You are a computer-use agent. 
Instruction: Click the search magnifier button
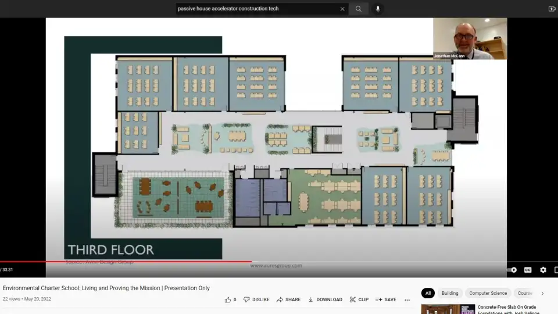point(359,9)
